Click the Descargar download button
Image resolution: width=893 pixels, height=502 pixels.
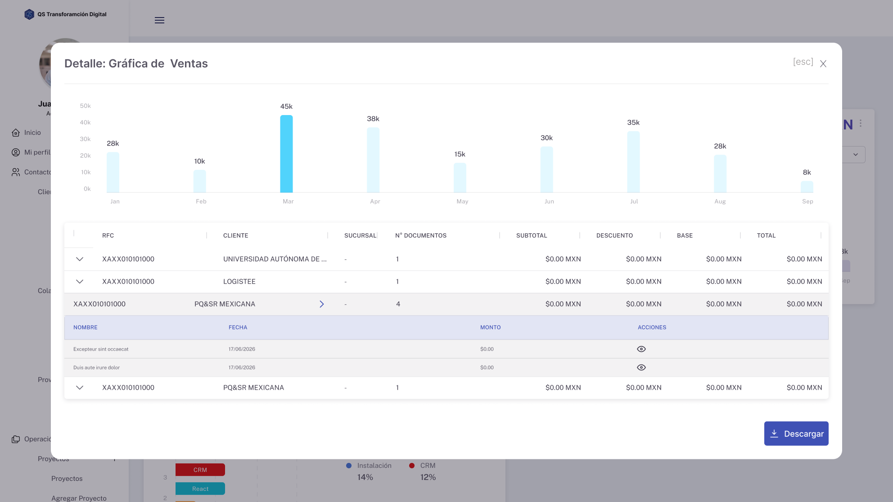click(796, 433)
